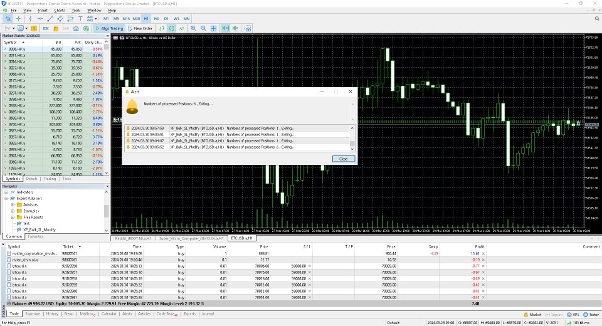This screenshot has height=326, width=602.
Task: Switch Market Watch to Details tab
Action: click(x=31, y=179)
